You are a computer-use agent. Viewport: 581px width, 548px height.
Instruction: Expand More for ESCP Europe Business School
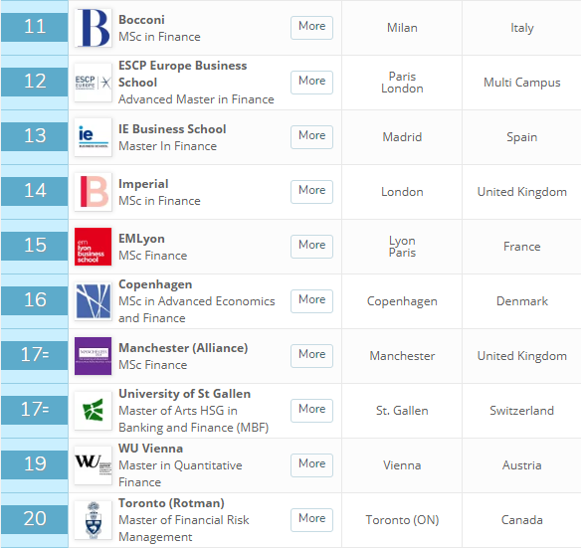pos(312,83)
